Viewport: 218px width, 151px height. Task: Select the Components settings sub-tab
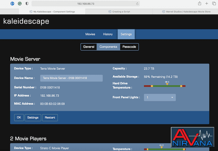coord(108,47)
